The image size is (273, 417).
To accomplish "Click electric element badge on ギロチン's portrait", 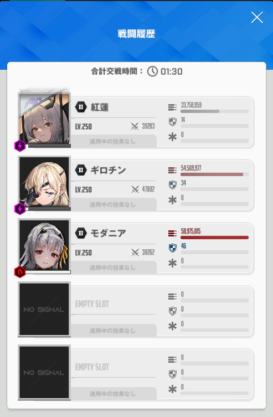I will (x=20, y=209).
